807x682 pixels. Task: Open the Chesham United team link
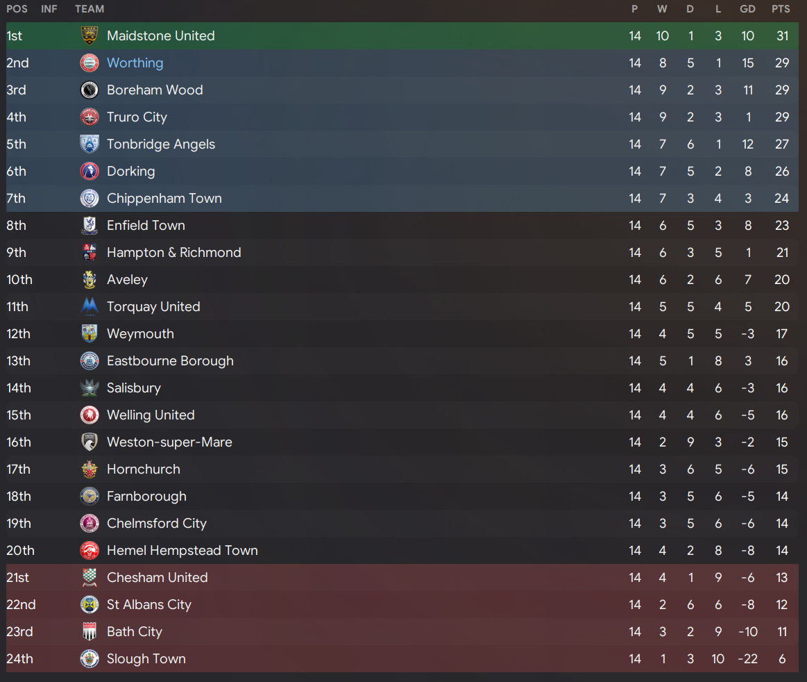tap(157, 577)
